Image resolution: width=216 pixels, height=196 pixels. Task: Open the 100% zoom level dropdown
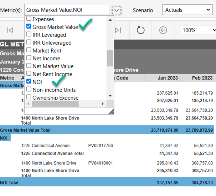tap(198, 30)
